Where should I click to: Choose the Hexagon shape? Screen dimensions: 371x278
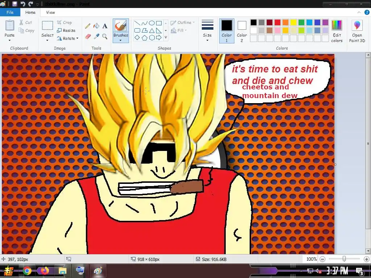pos(152,37)
